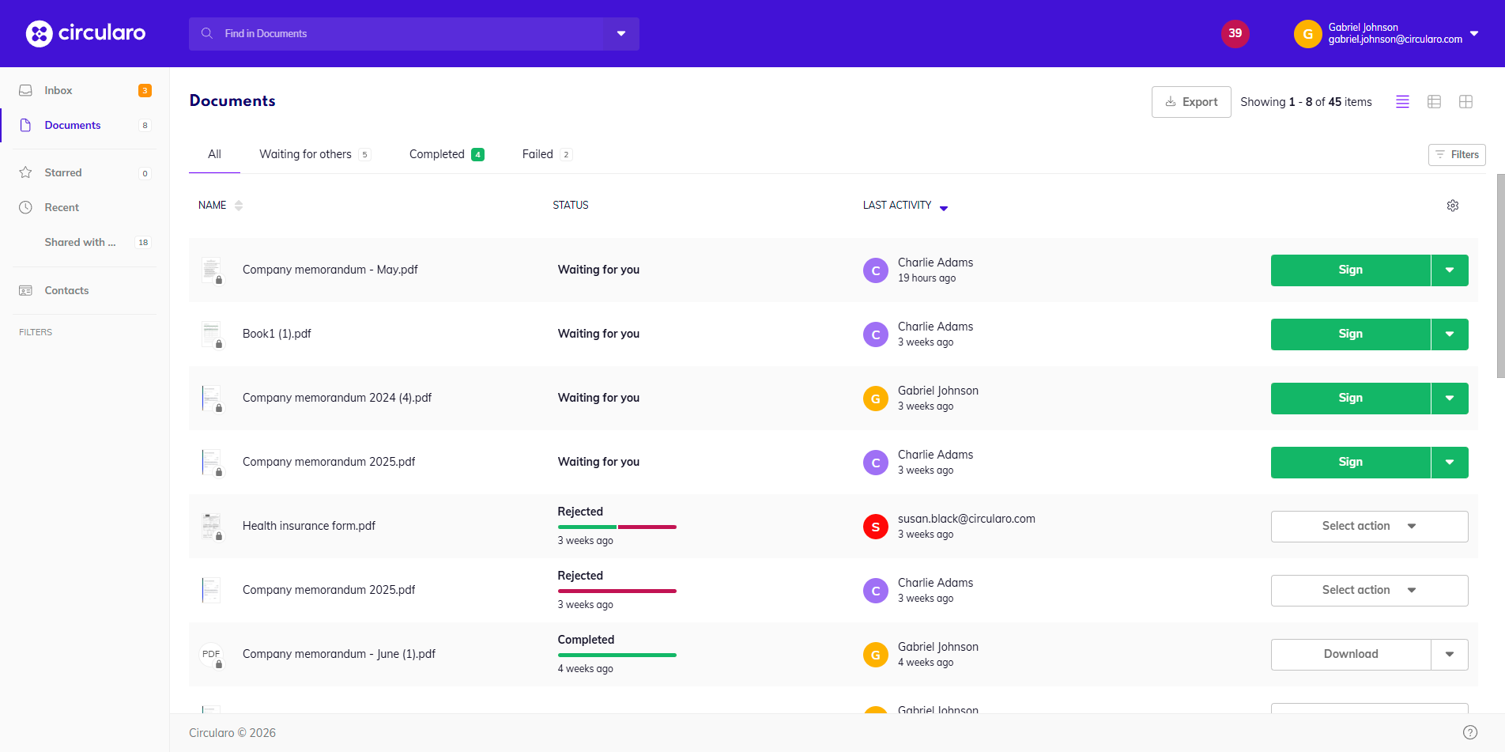Open the notifications badge showing 39
Image resolution: width=1505 pixels, height=752 pixels.
[1235, 33]
